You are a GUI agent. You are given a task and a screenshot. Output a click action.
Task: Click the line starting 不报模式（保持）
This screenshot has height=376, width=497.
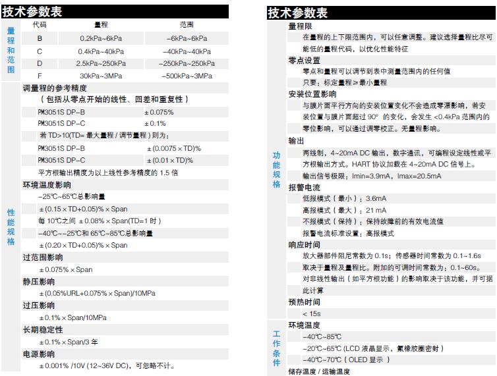tap(373, 221)
